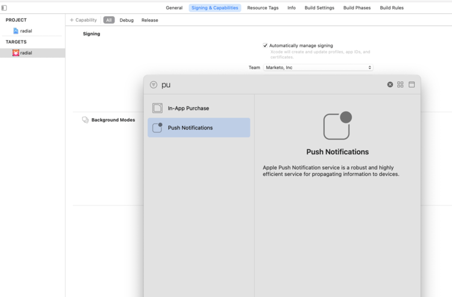The image size is (452, 297).
Task: Select the radial target item
Action: pyautogui.click(x=33, y=53)
